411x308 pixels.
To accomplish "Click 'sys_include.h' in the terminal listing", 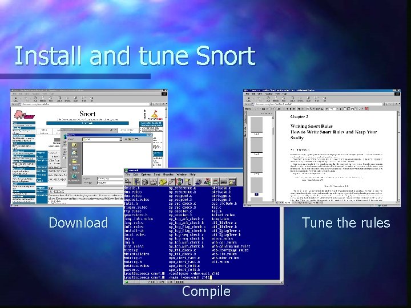I will [x=224, y=204].
